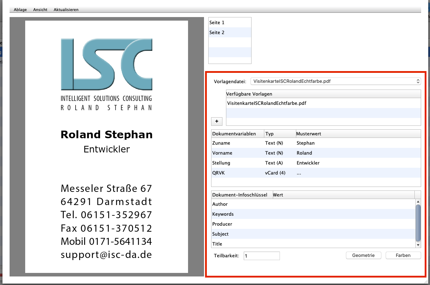Viewport: 430px width, 285px height.
Task: Select the Producer info key row
Action: [x=313, y=224]
